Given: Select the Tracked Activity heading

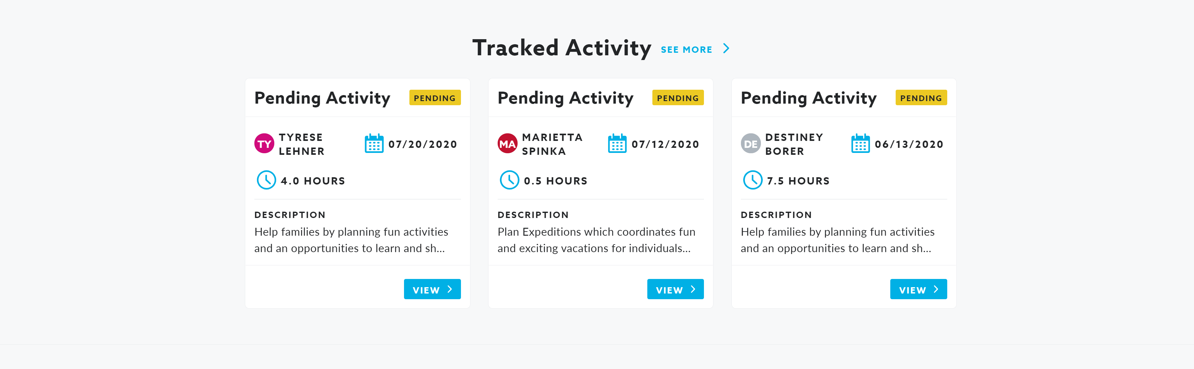Looking at the screenshot, I should point(561,48).
